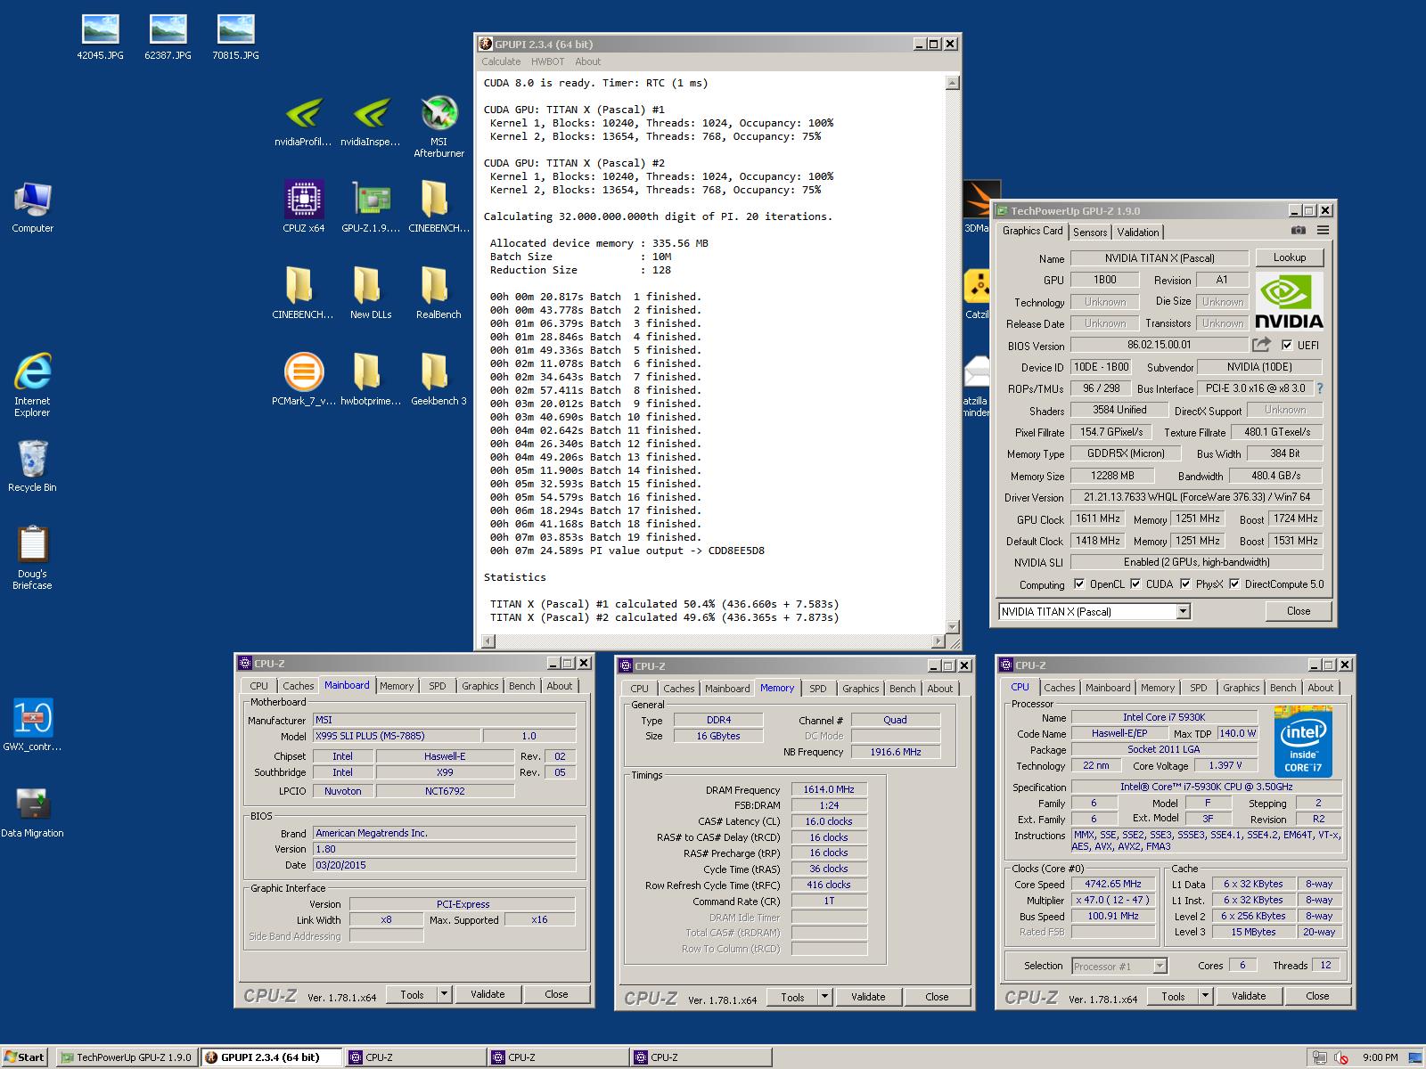Open the RealBench folder
1426x1069 pixels.
(438, 293)
